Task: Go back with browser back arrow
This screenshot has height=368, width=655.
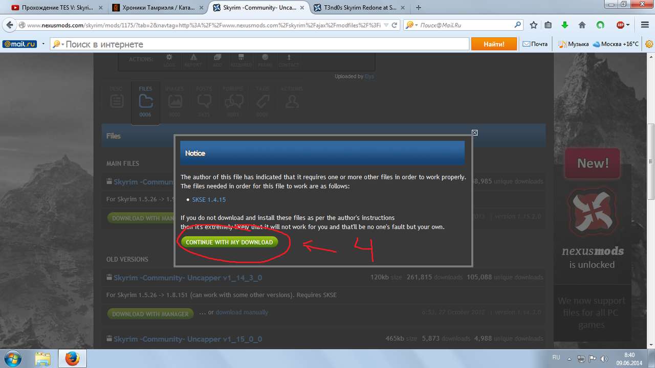Action: point(9,25)
